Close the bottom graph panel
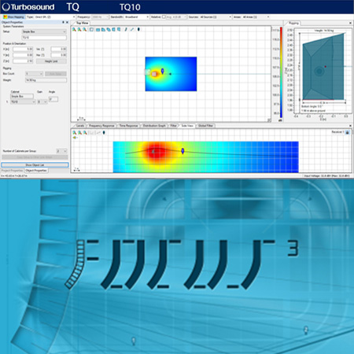Viewport: 354px width, 354px height. click(x=350, y=126)
